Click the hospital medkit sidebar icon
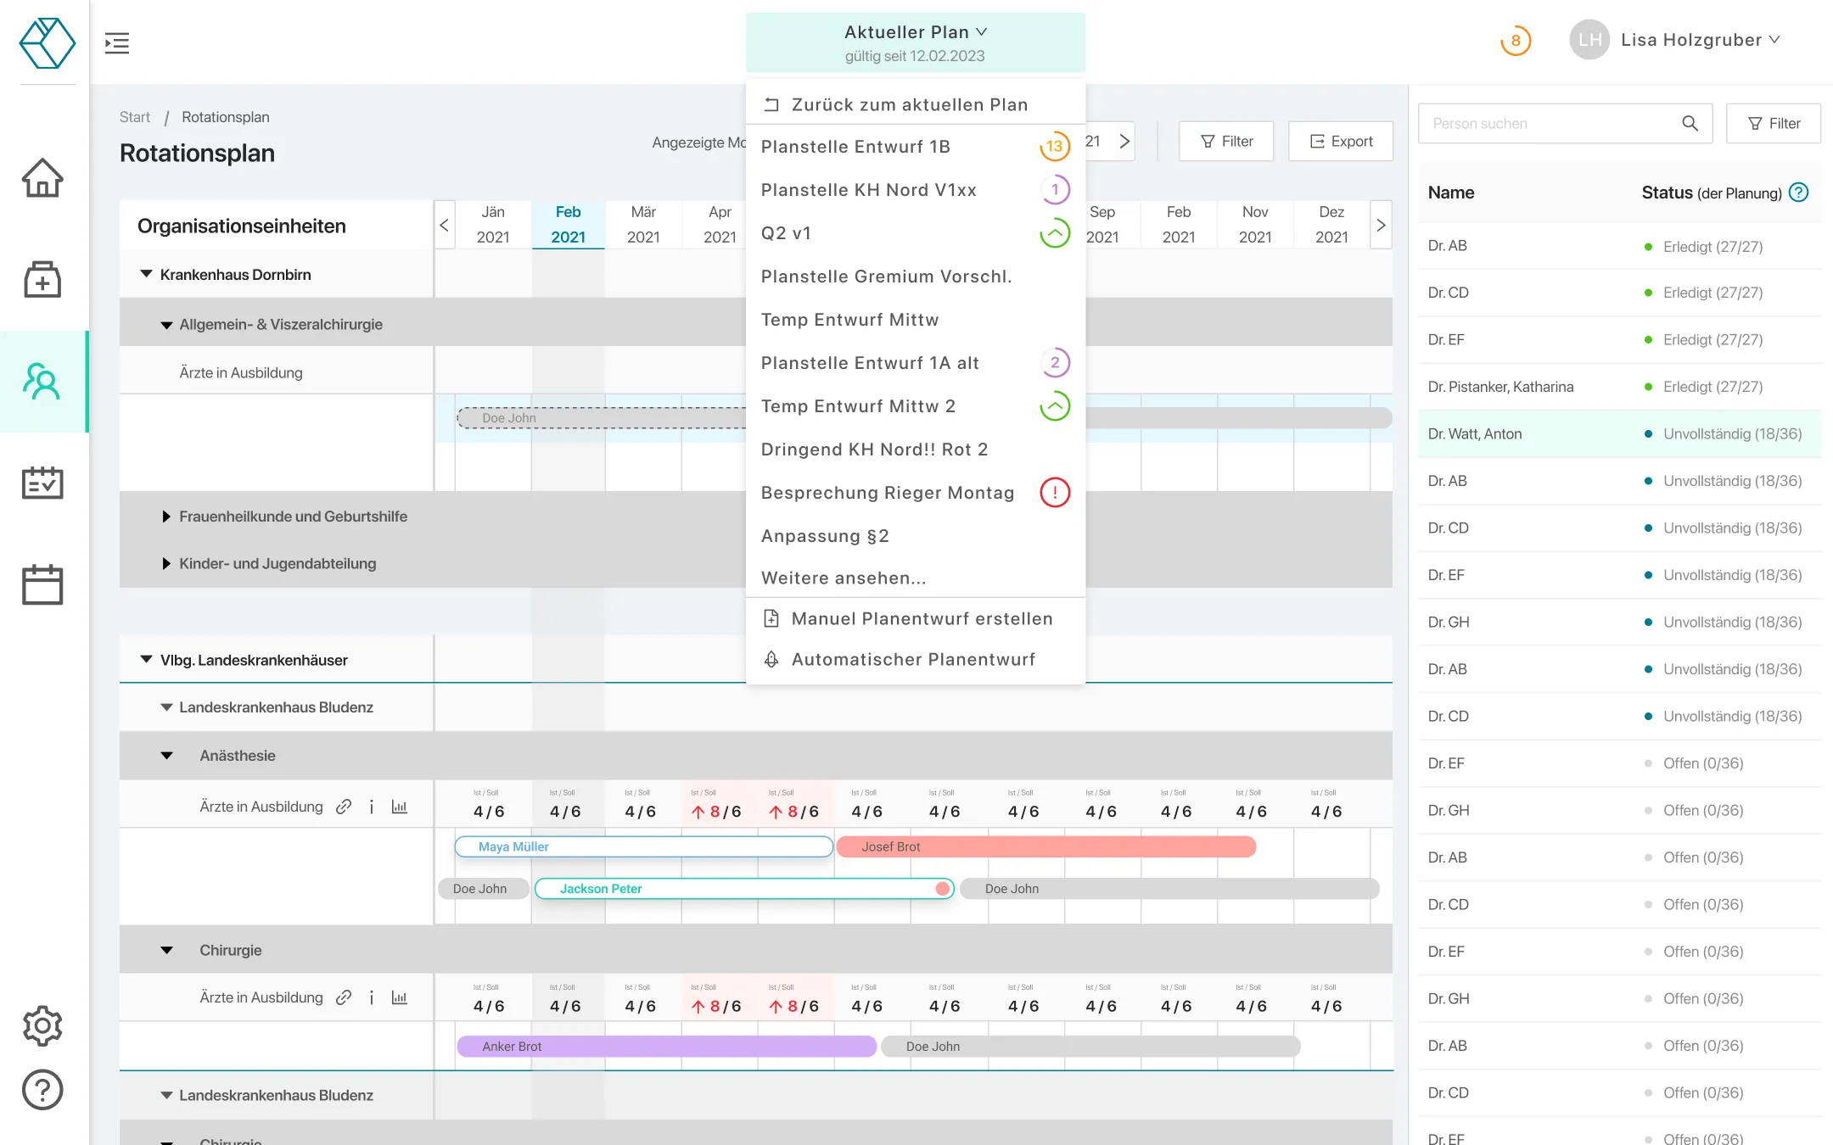This screenshot has width=1833, height=1145. point(42,279)
